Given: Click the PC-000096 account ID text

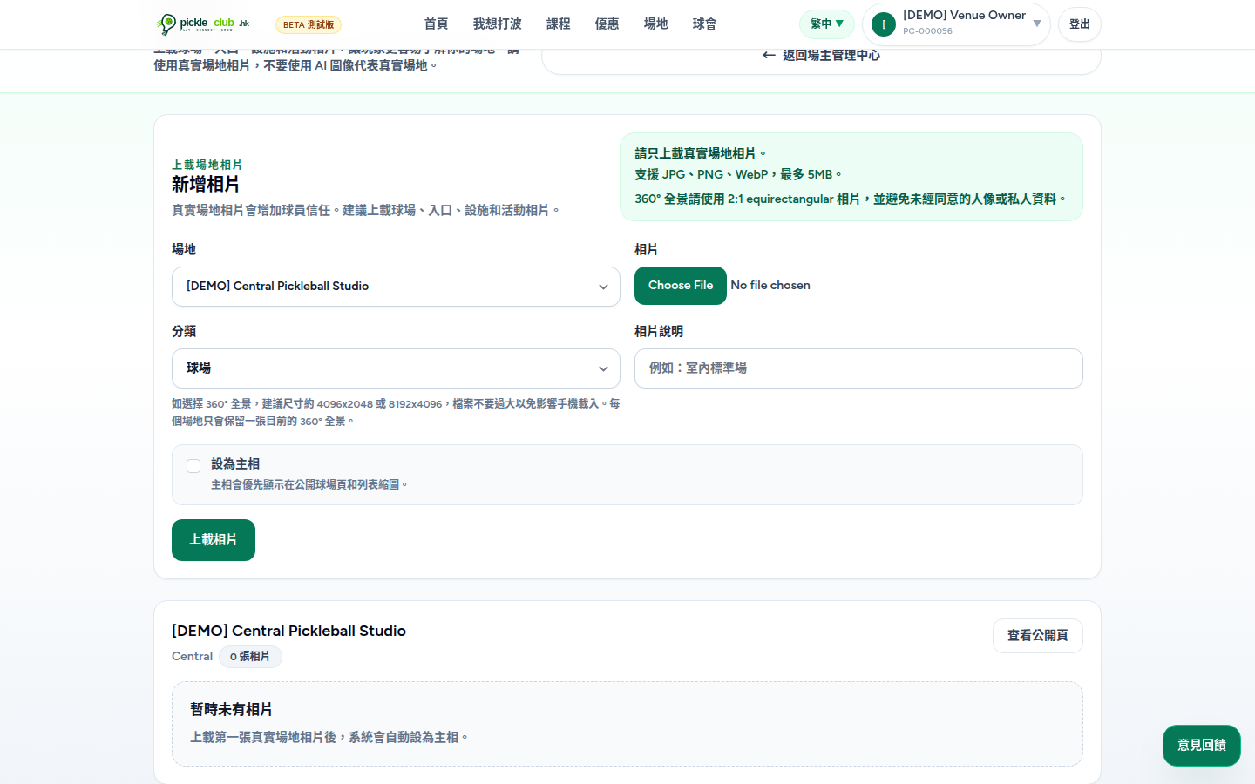Looking at the screenshot, I should (927, 31).
